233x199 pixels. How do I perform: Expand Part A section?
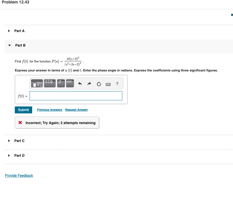coord(9,31)
